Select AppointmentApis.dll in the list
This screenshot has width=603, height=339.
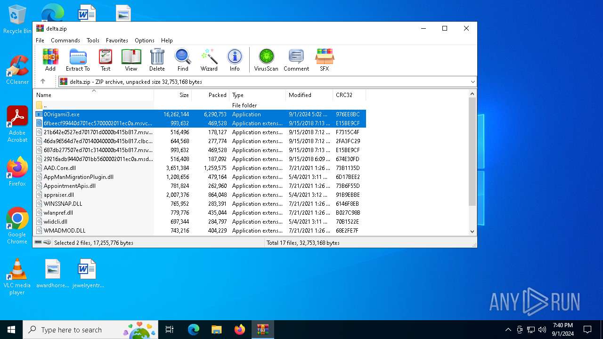click(200, 186)
